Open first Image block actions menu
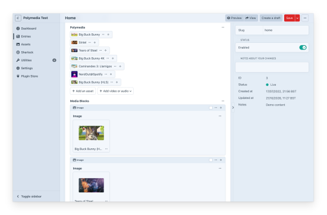327x215 pixels. [x=216, y=108]
